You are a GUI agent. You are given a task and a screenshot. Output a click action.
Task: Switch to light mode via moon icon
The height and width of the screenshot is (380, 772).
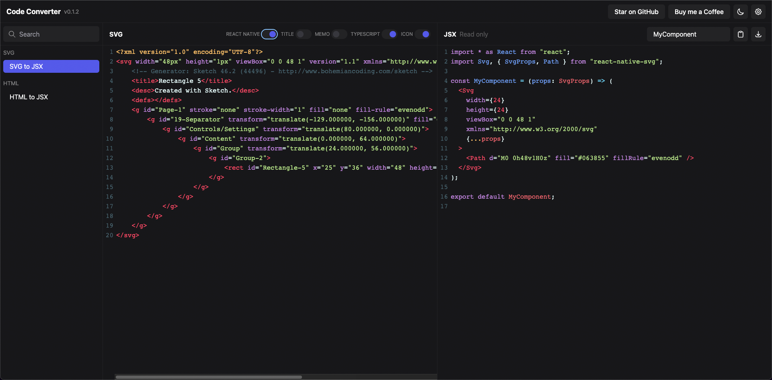[741, 12]
